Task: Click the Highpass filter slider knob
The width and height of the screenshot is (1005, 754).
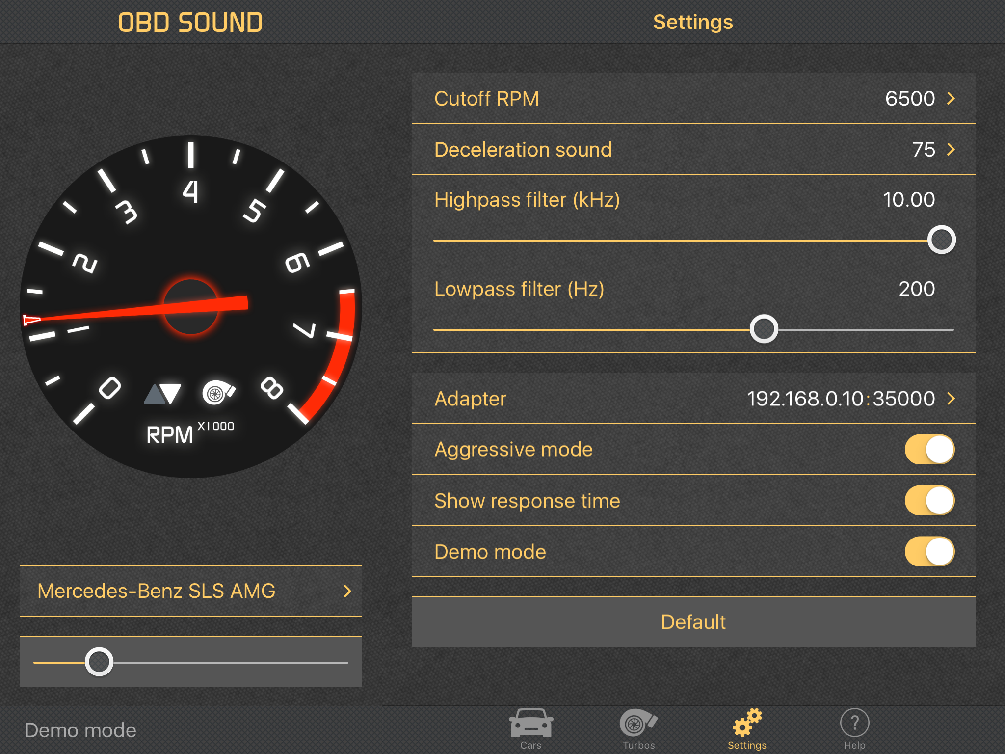Action: click(x=941, y=240)
